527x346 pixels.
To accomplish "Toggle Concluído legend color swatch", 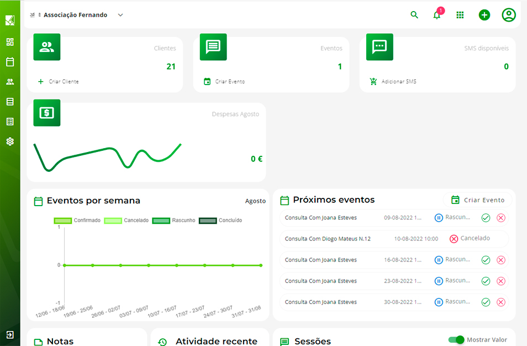I will point(208,221).
